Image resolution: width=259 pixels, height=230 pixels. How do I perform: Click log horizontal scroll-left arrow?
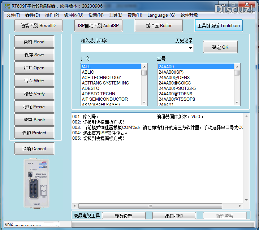tap(75, 206)
